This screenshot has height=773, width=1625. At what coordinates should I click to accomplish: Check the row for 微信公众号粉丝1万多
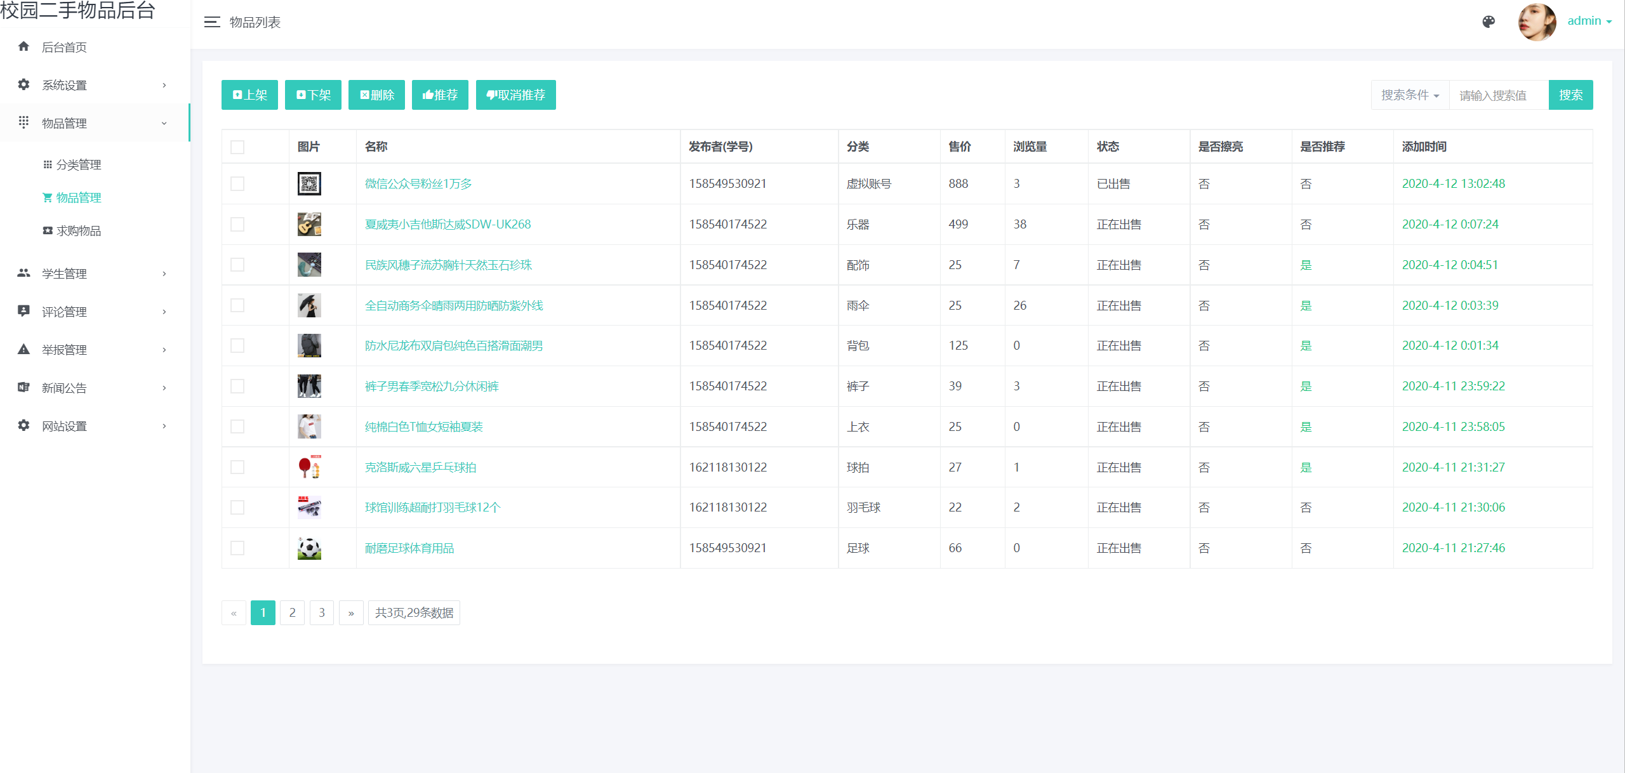tap(237, 184)
